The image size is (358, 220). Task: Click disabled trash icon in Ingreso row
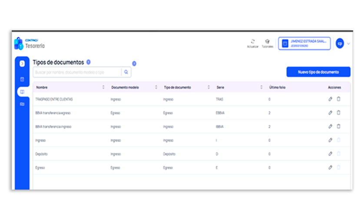(338, 140)
